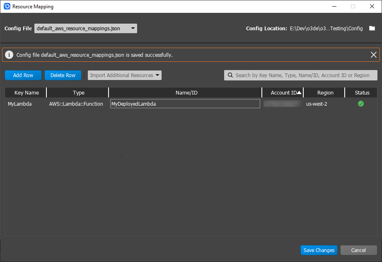
Task: Open the folder for Config Location
Action: (372, 28)
